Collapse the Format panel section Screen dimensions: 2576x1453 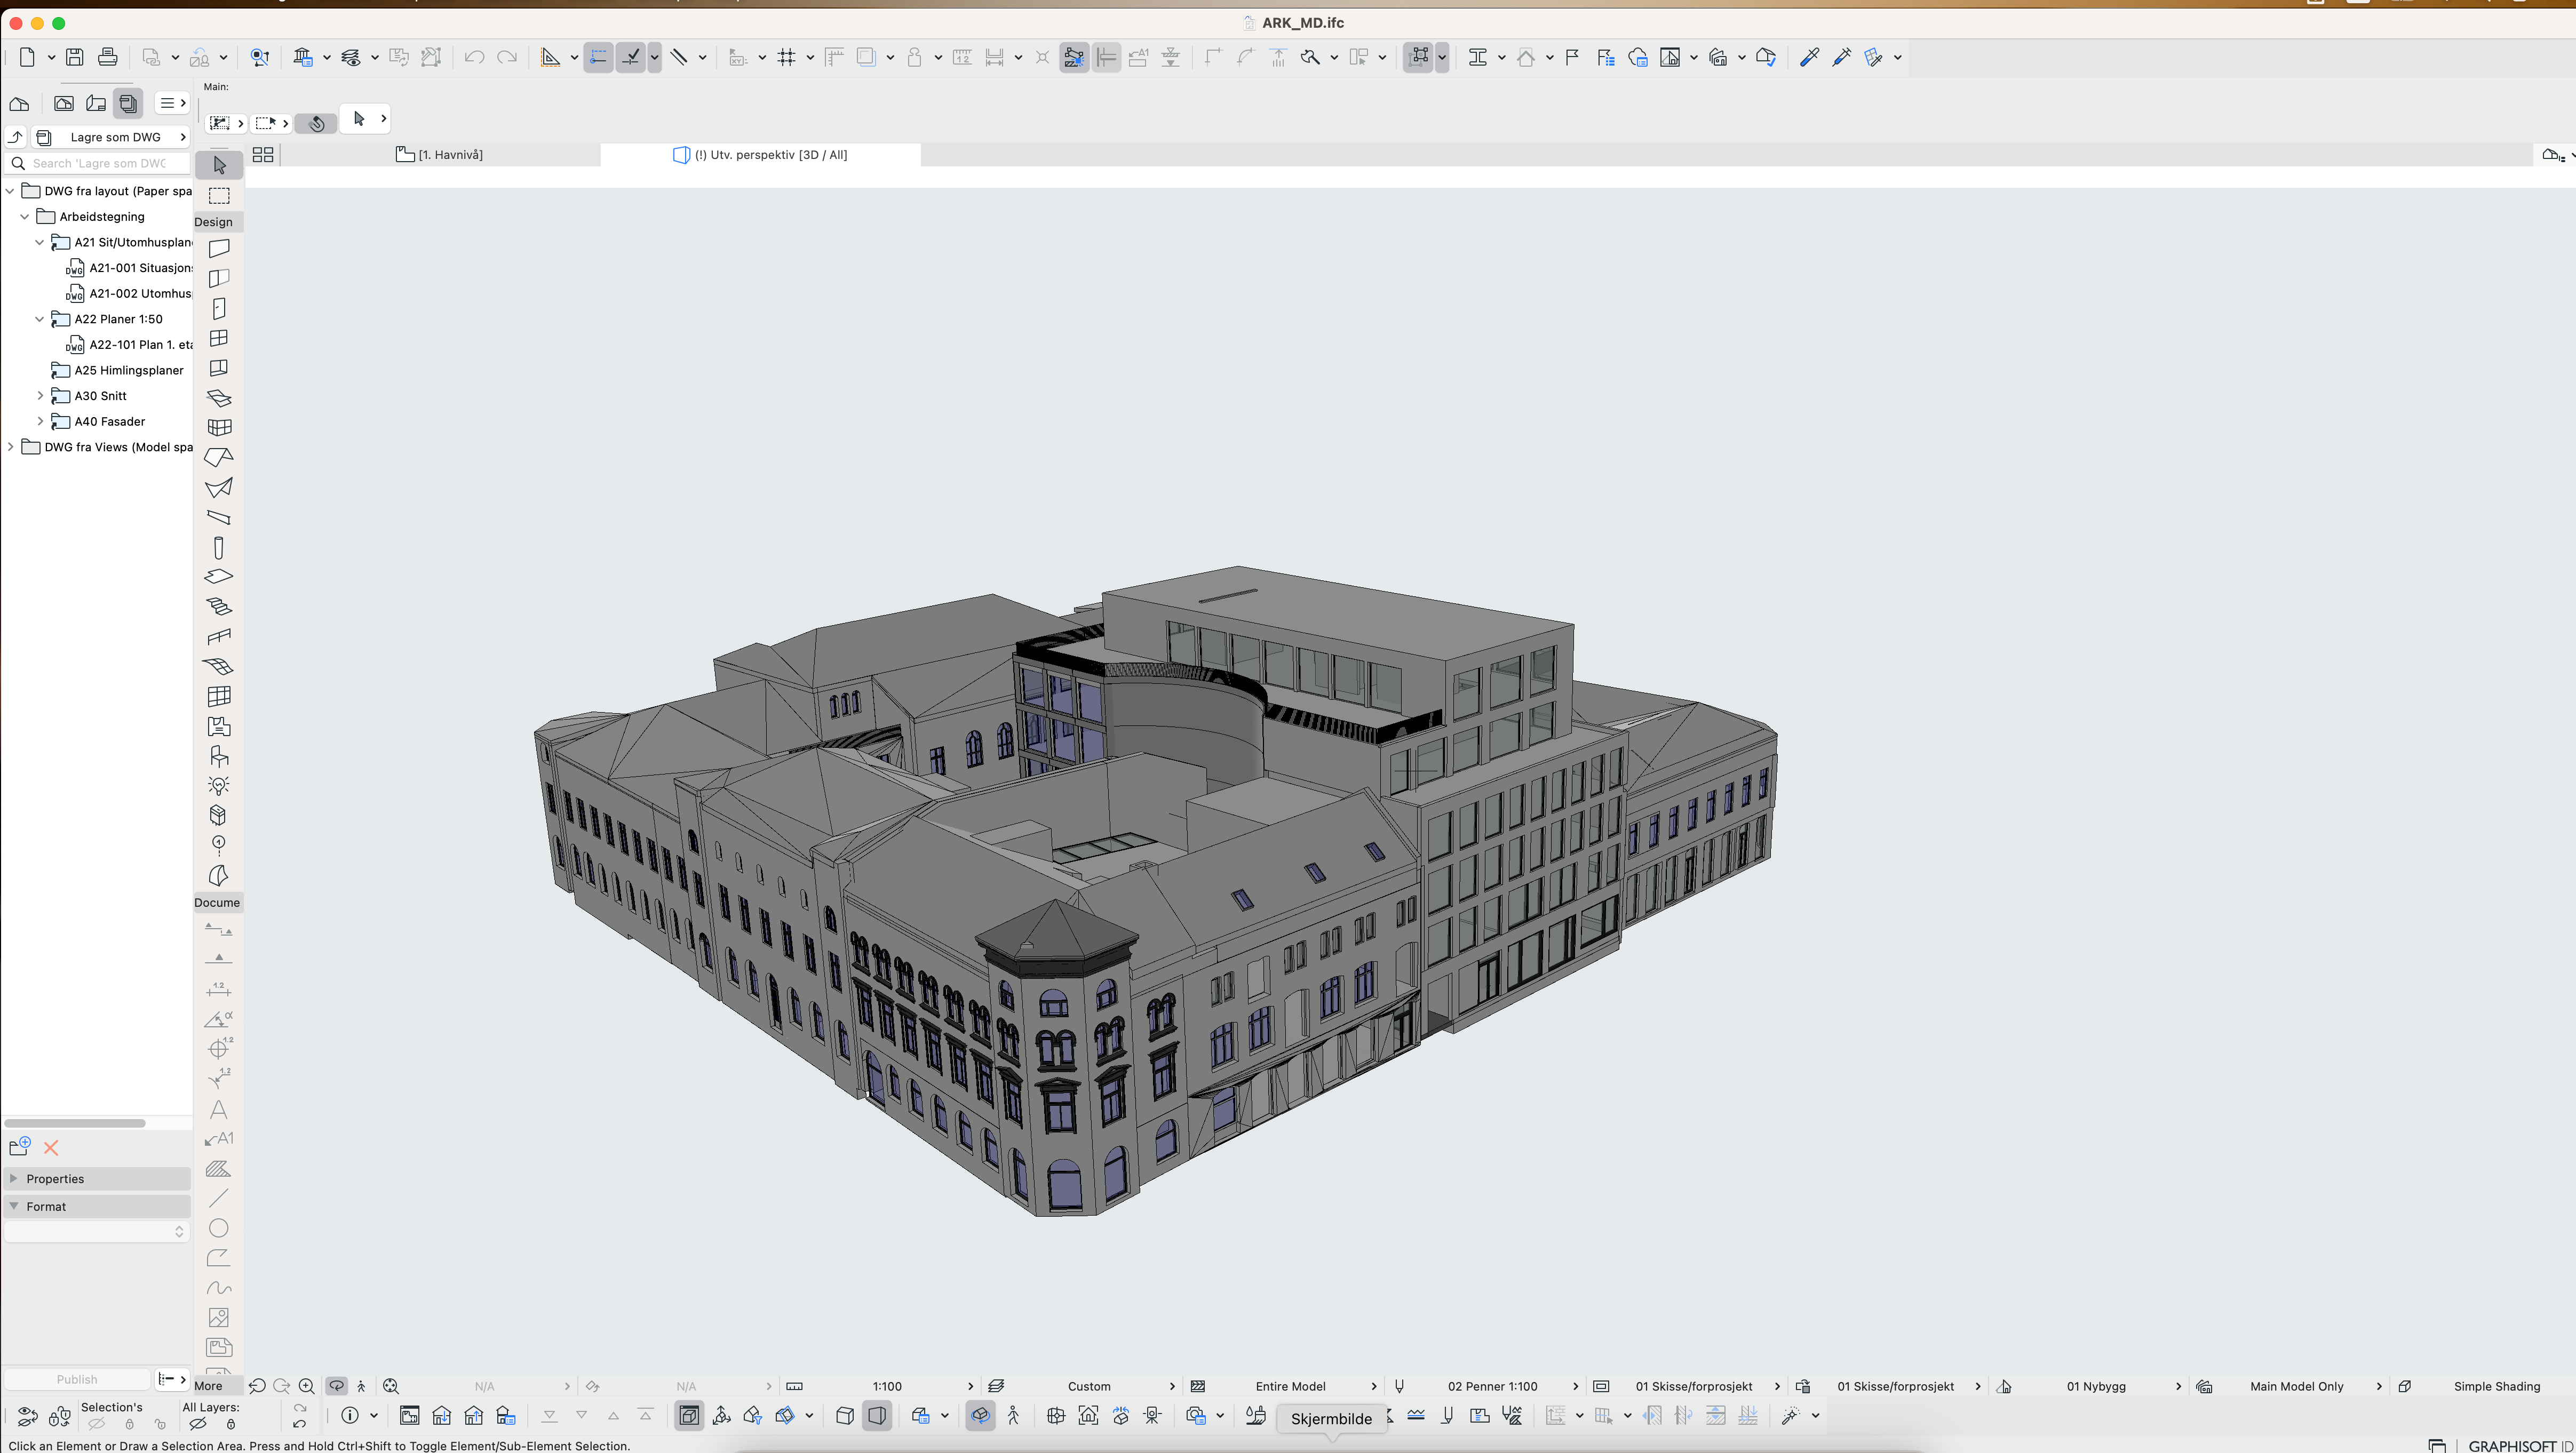coord(14,1206)
